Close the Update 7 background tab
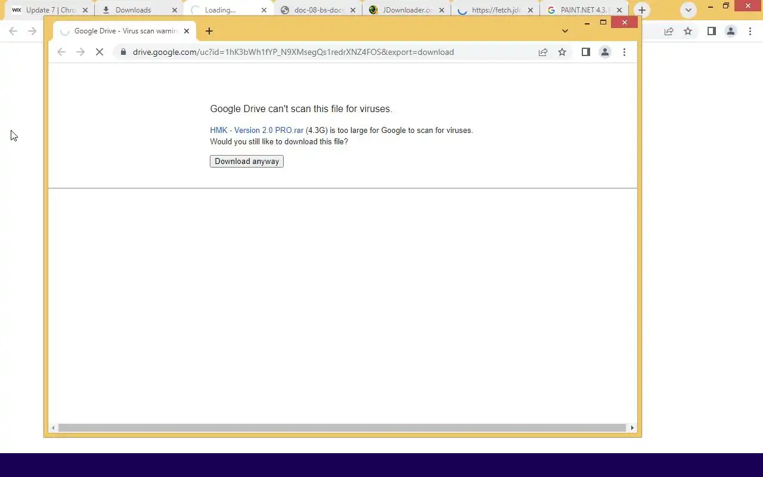 click(85, 10)
